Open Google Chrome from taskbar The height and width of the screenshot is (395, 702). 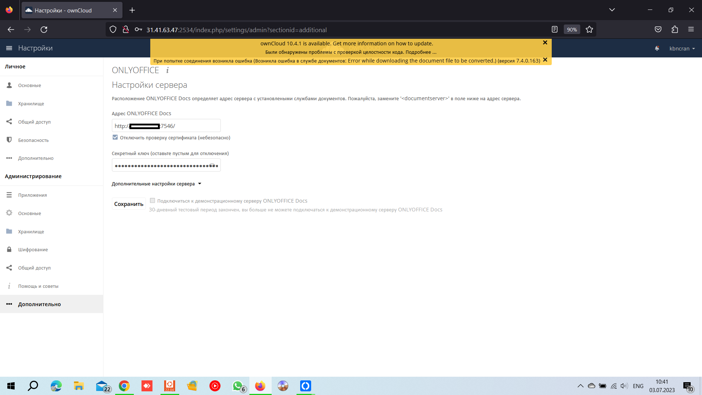pyautogui.click(x=124, y=386)
